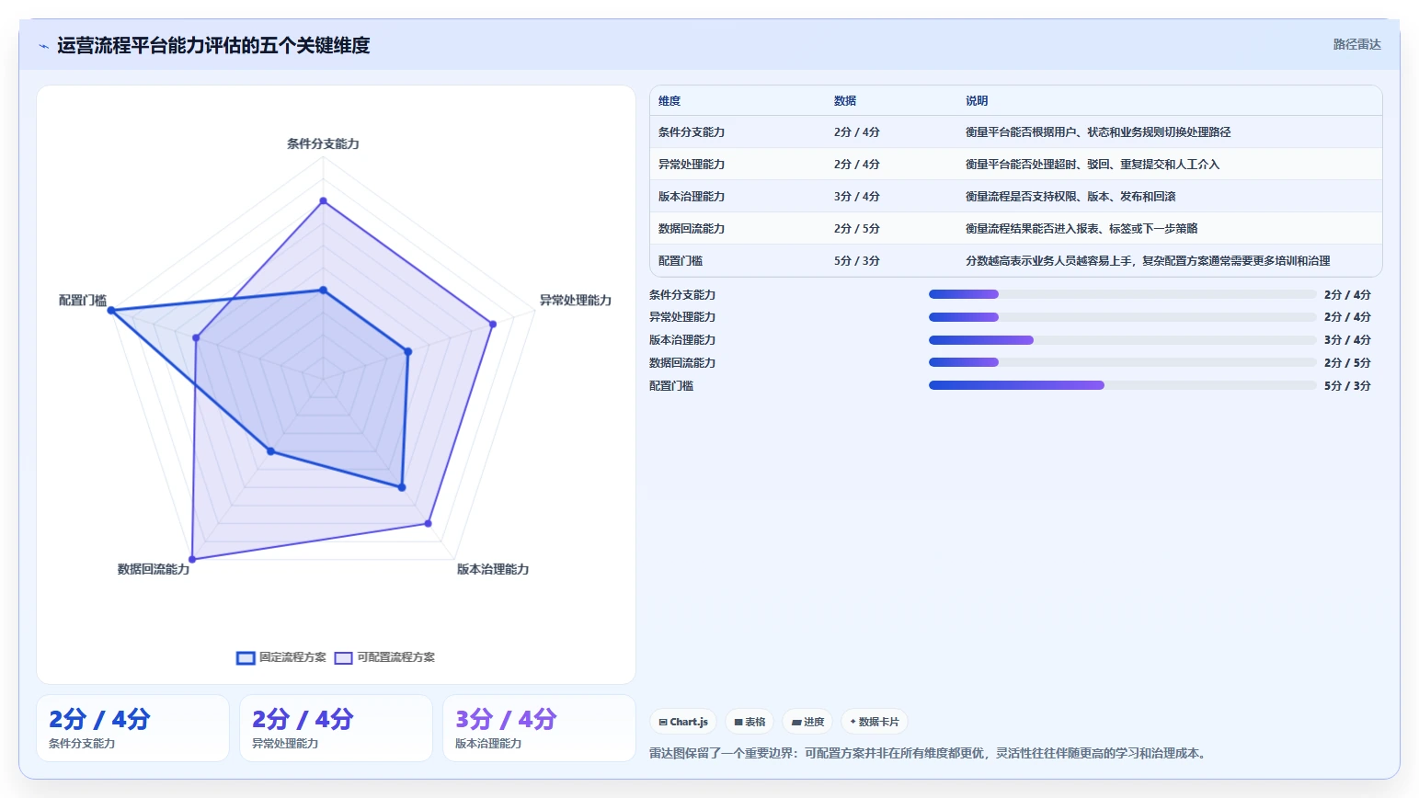Viewport: 1419px width, 798px height.
Task: Click the 5分 / 3分 value in table
Action: (857, 261)
